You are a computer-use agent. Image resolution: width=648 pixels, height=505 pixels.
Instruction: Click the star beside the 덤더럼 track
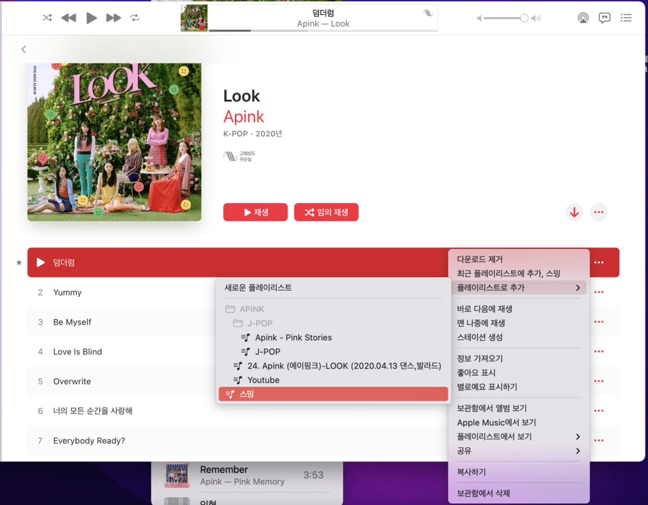click(x=19, y=263)
